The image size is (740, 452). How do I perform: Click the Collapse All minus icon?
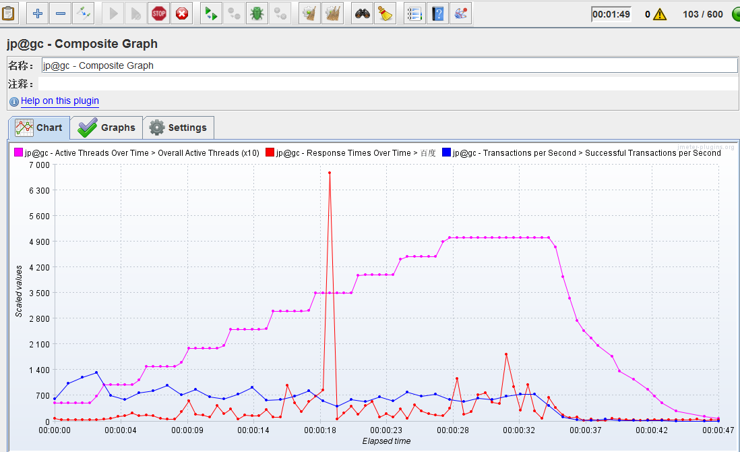(x=61, y=13)
